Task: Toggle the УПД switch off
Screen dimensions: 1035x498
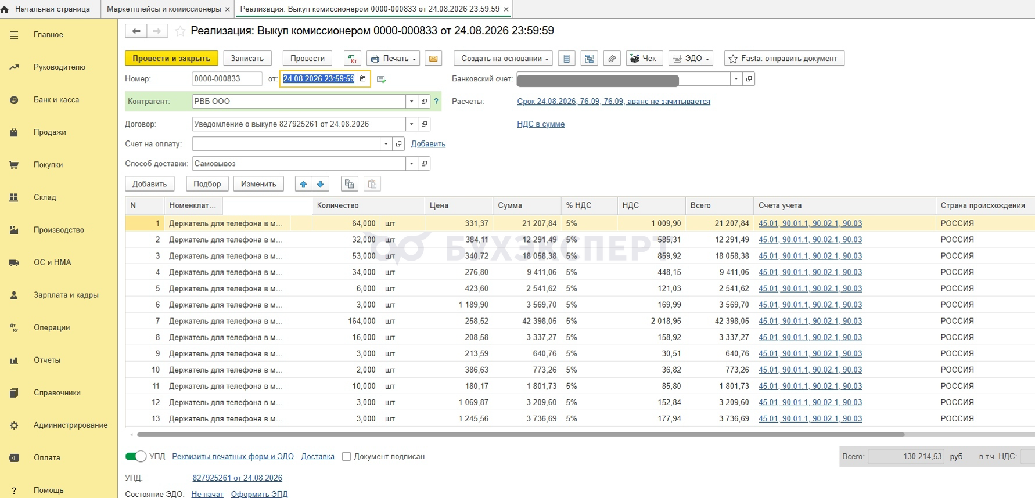Action: [x=136, y=456]
